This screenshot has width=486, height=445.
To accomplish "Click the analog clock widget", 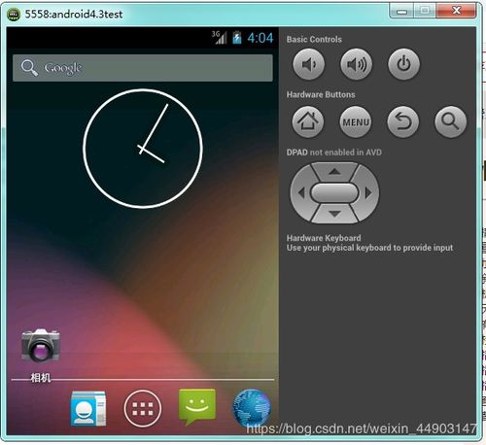I will pyautogui.click(x=143, y=149).
